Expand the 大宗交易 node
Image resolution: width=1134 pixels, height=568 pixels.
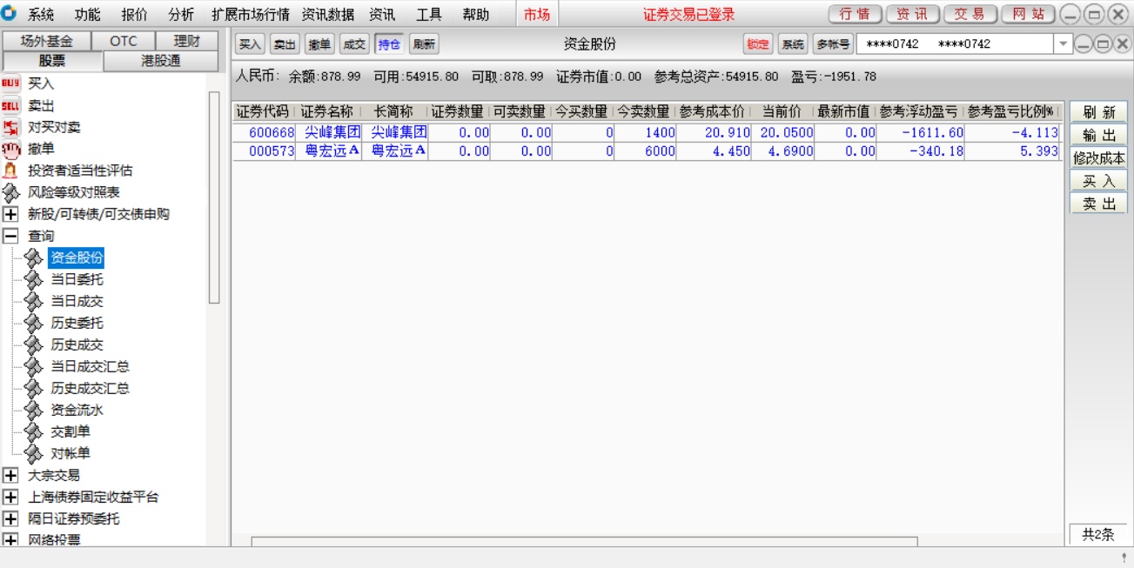pyautogui.click(x=10, y=475)
